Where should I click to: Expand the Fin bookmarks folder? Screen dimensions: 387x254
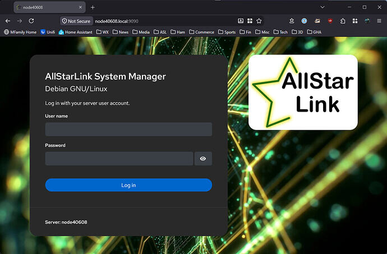[x=245, y=32]
